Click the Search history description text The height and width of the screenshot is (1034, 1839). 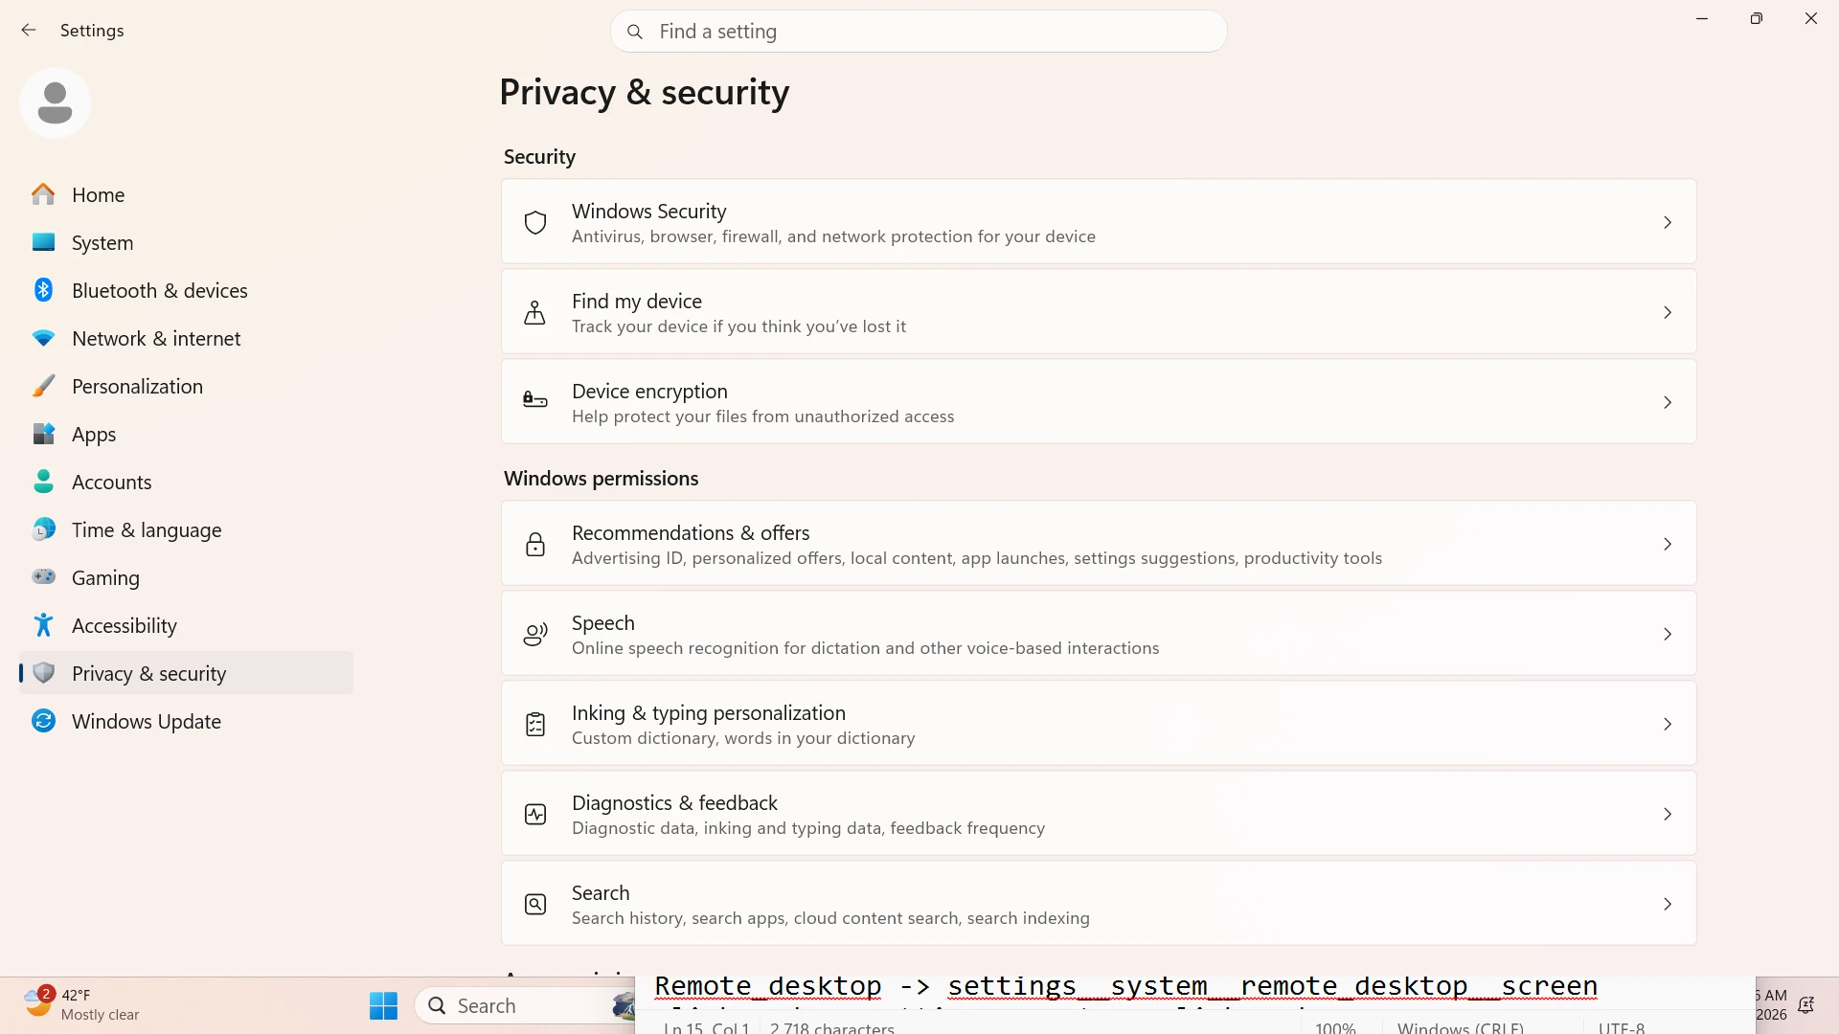[830, 918]
